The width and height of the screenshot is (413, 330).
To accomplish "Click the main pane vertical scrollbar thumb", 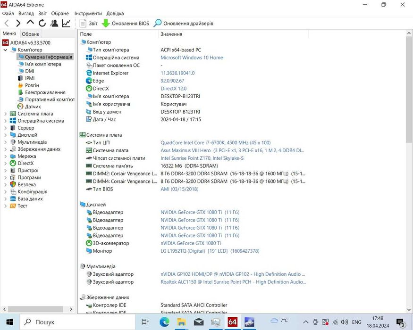I will point(409,90).
